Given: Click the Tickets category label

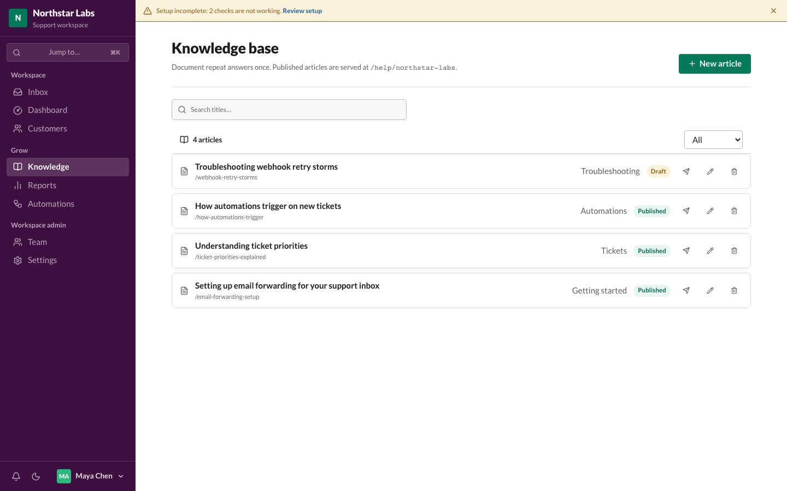Looking at the screenshot, I should (614, 251).
